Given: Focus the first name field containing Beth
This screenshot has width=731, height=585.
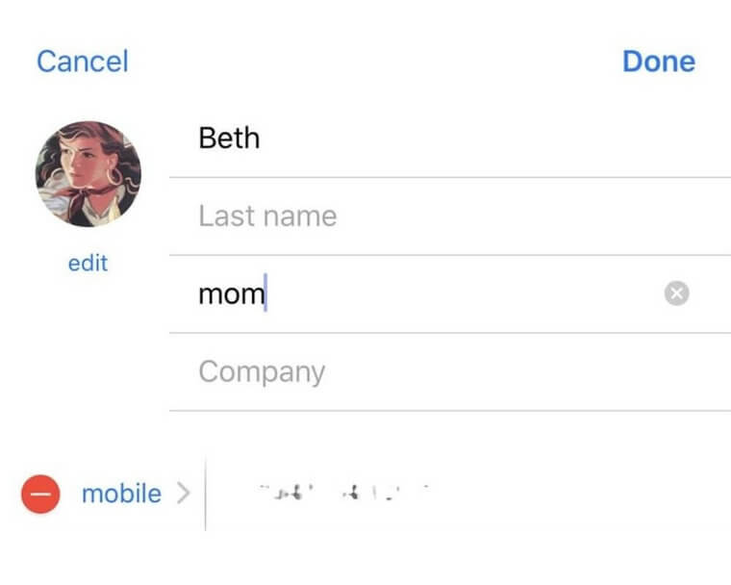Looking at the screenshot, I should (450, 139).
